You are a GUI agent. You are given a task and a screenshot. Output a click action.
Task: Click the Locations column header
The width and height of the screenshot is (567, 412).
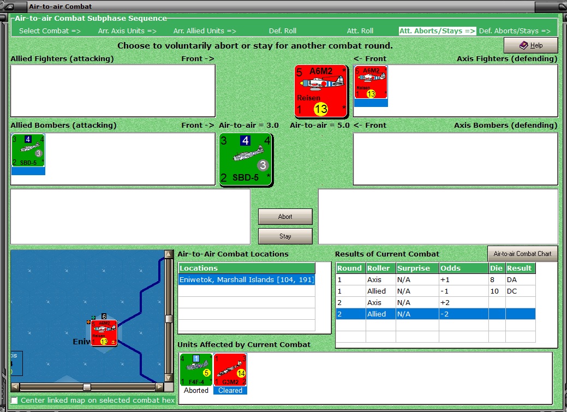247,268
